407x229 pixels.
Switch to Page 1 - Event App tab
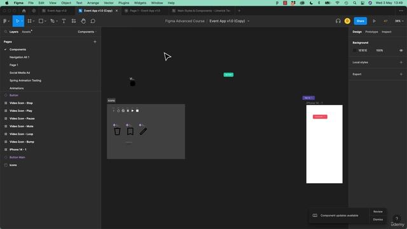coord(144,11)
